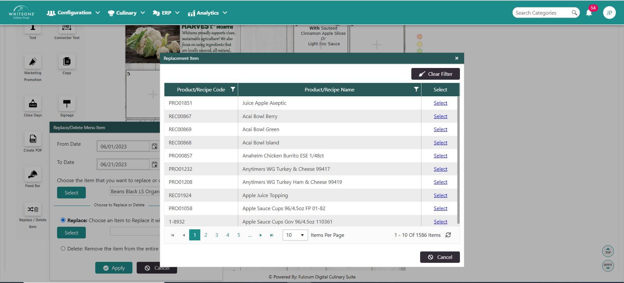Filter the Product/Recipe Code column
This screenshot has width=624, height=283.
click(233, 89)
